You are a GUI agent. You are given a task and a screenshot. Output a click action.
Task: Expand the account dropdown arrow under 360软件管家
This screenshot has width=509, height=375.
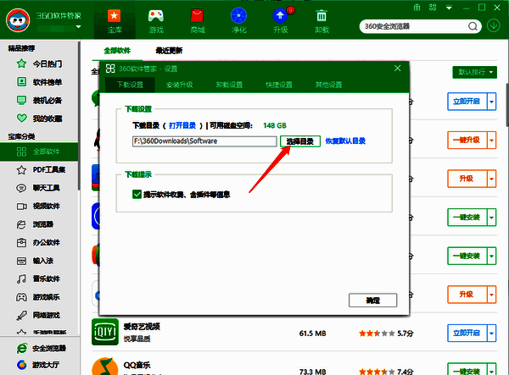pyautogui.click(x=78, y=27)
